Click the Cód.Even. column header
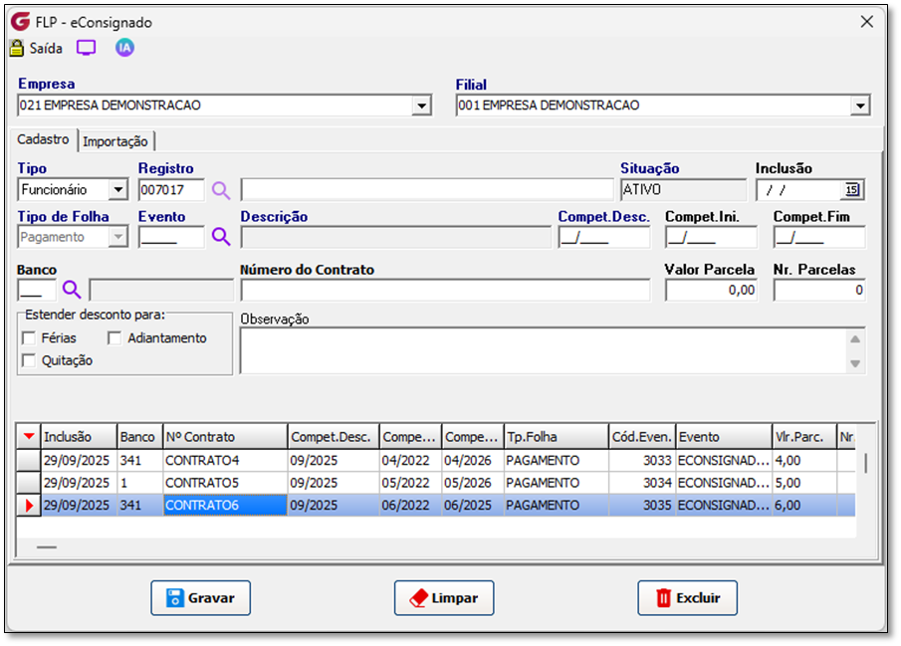This screenshot has width=901, height=646. [x=642, y=437]
